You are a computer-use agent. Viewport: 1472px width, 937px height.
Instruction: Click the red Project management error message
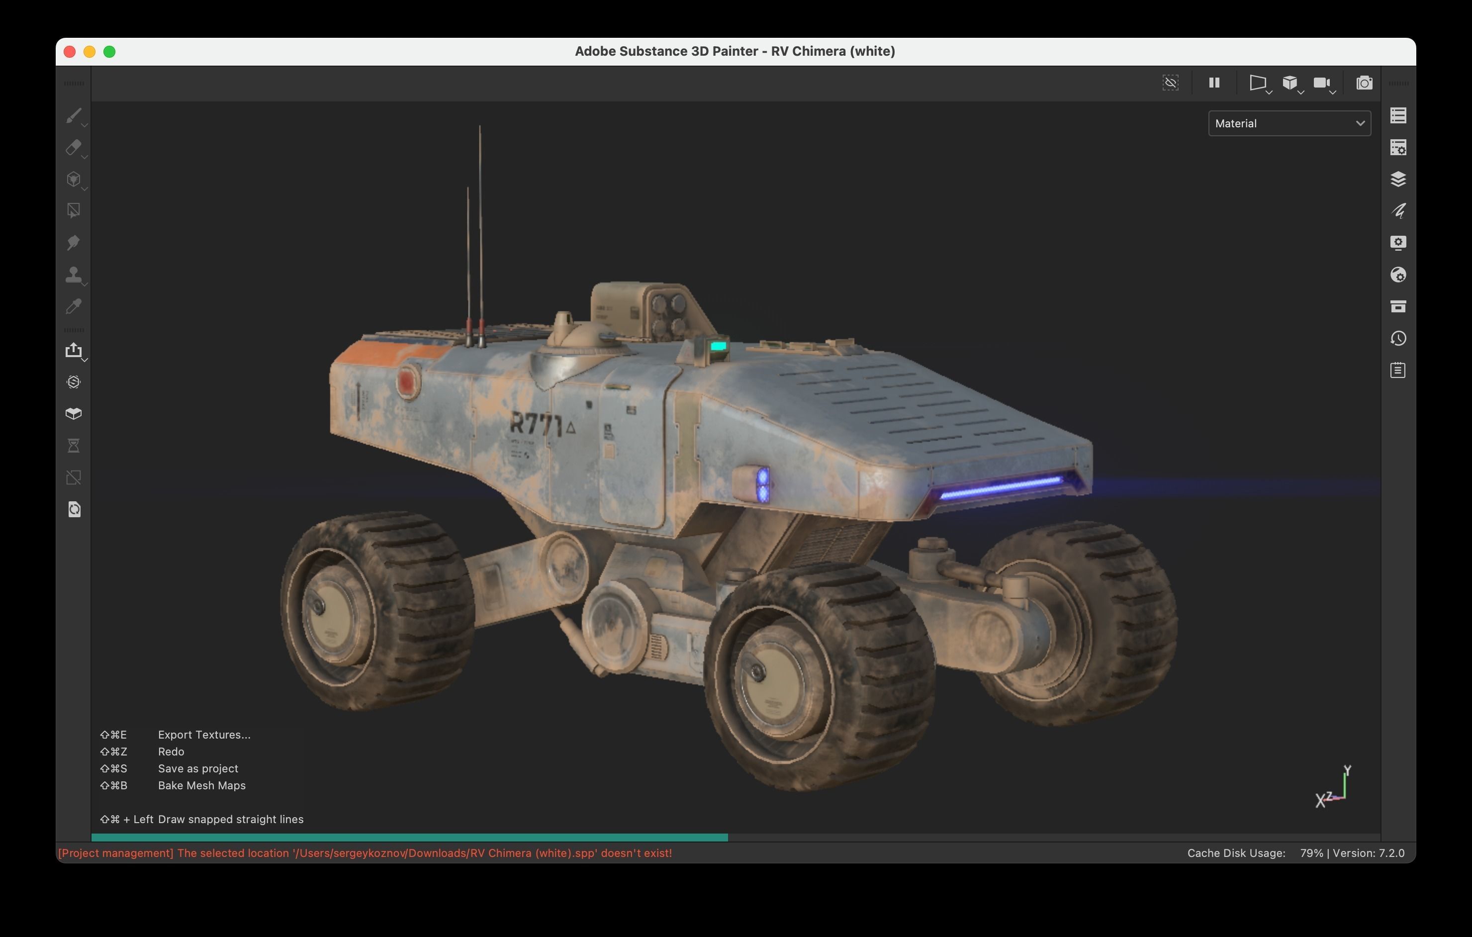365,853
